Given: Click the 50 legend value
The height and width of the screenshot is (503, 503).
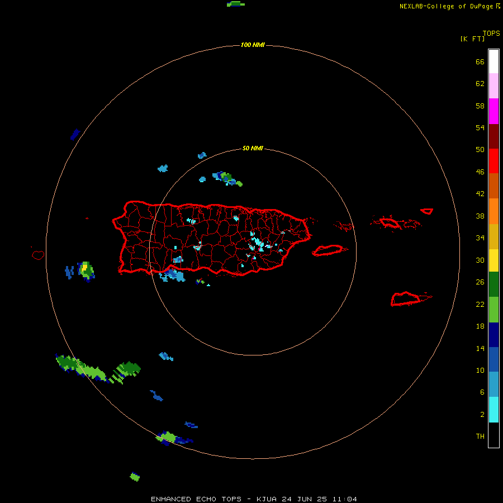Looking at the screenshot, I should click(x=480, y=149).
